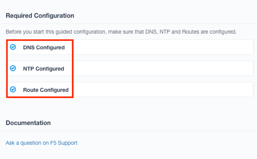The height and width of the screenshot is (159, 257).
Task: Click the DNS Configured checkmark icon
Action: tap(13, 47)
